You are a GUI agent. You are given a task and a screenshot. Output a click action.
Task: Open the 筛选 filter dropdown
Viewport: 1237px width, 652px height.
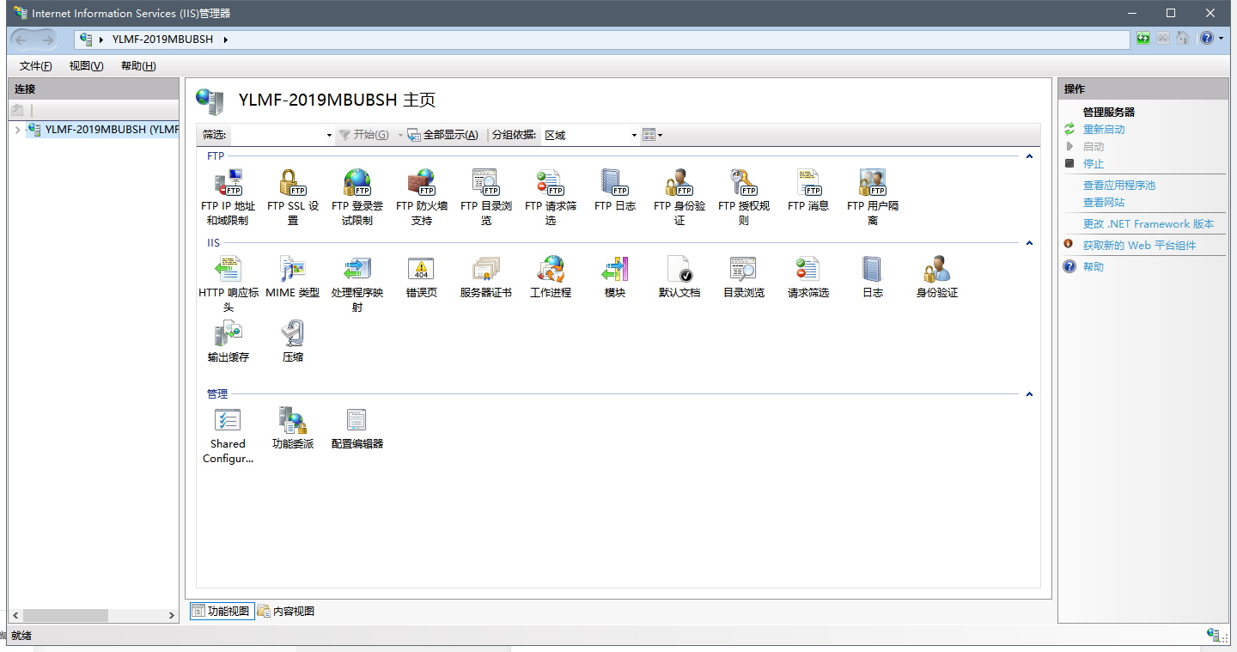329,135
